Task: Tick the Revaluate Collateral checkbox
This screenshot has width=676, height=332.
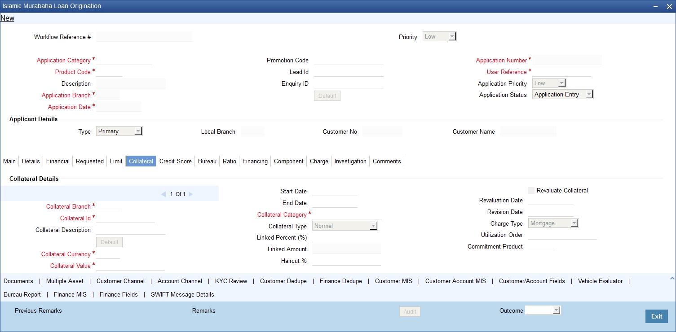Action: (x=531, y=190)
